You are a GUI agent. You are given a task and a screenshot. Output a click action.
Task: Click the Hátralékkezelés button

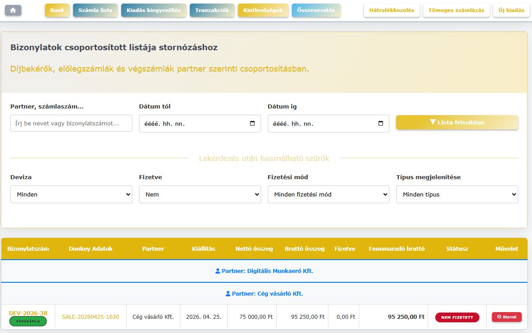pos(391,10)
